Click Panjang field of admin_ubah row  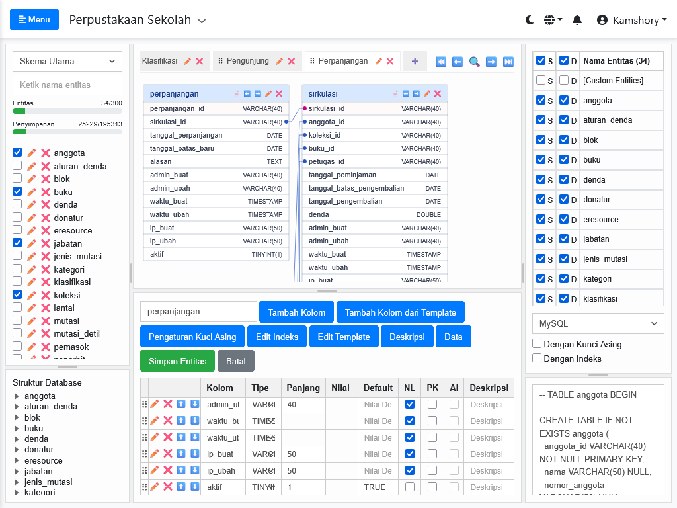tap(303, 404)
